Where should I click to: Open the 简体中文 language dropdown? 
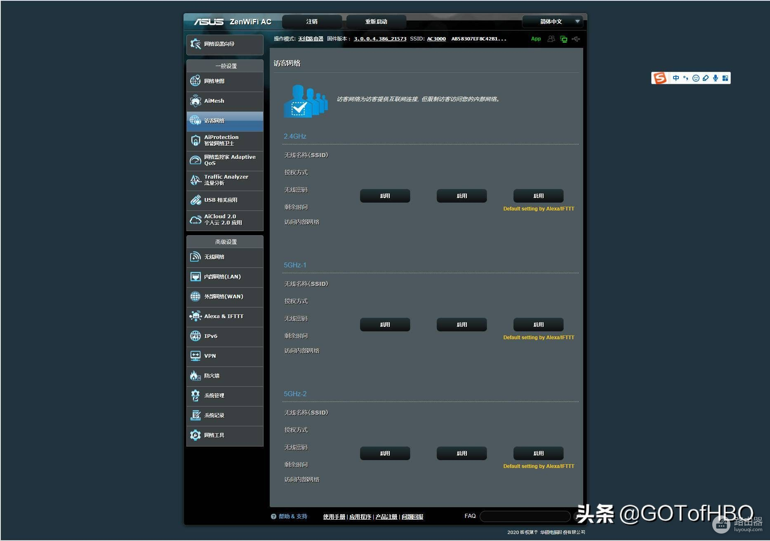[552, 21]
